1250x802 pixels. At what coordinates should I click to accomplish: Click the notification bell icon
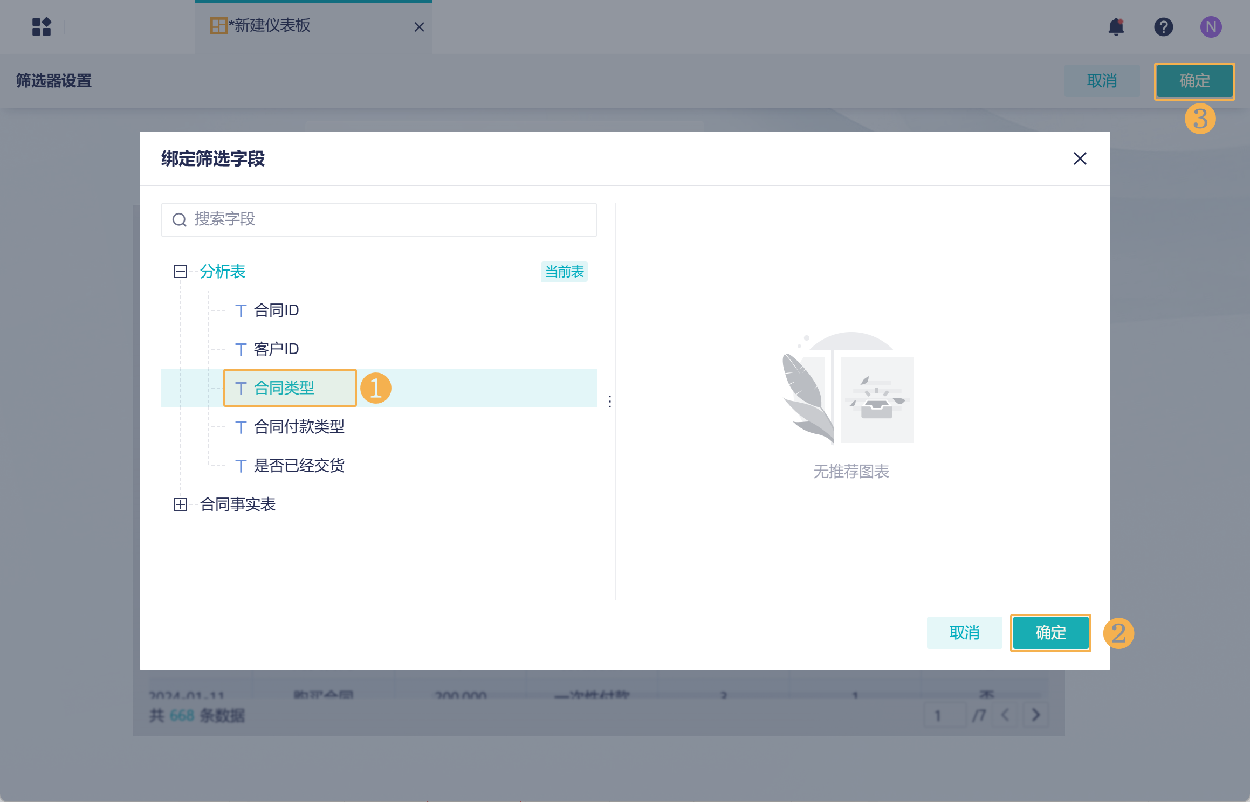point(1116,26)
